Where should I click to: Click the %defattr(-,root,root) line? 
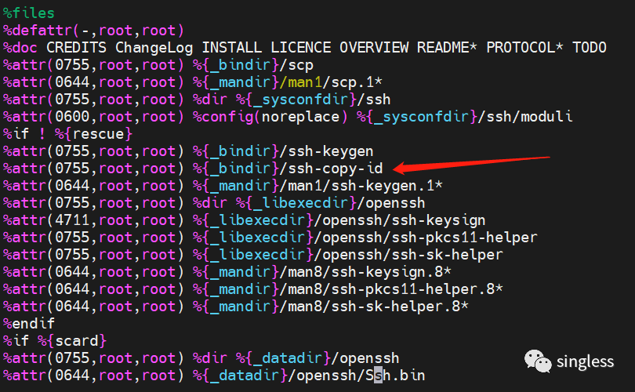click(x=93, y=31)
